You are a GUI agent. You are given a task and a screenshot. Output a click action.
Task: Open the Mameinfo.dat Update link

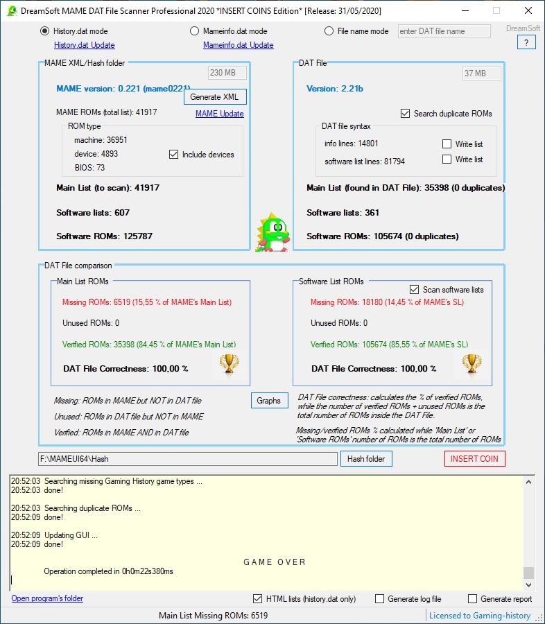(x=238, y=45)
